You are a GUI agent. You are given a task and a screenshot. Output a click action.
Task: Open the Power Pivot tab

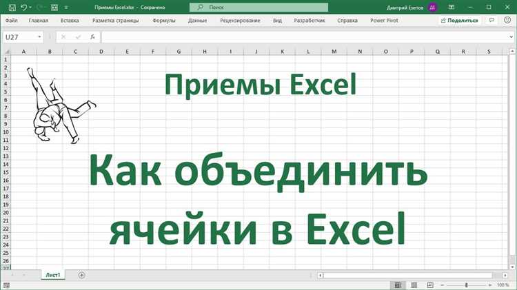pos(384,21)
